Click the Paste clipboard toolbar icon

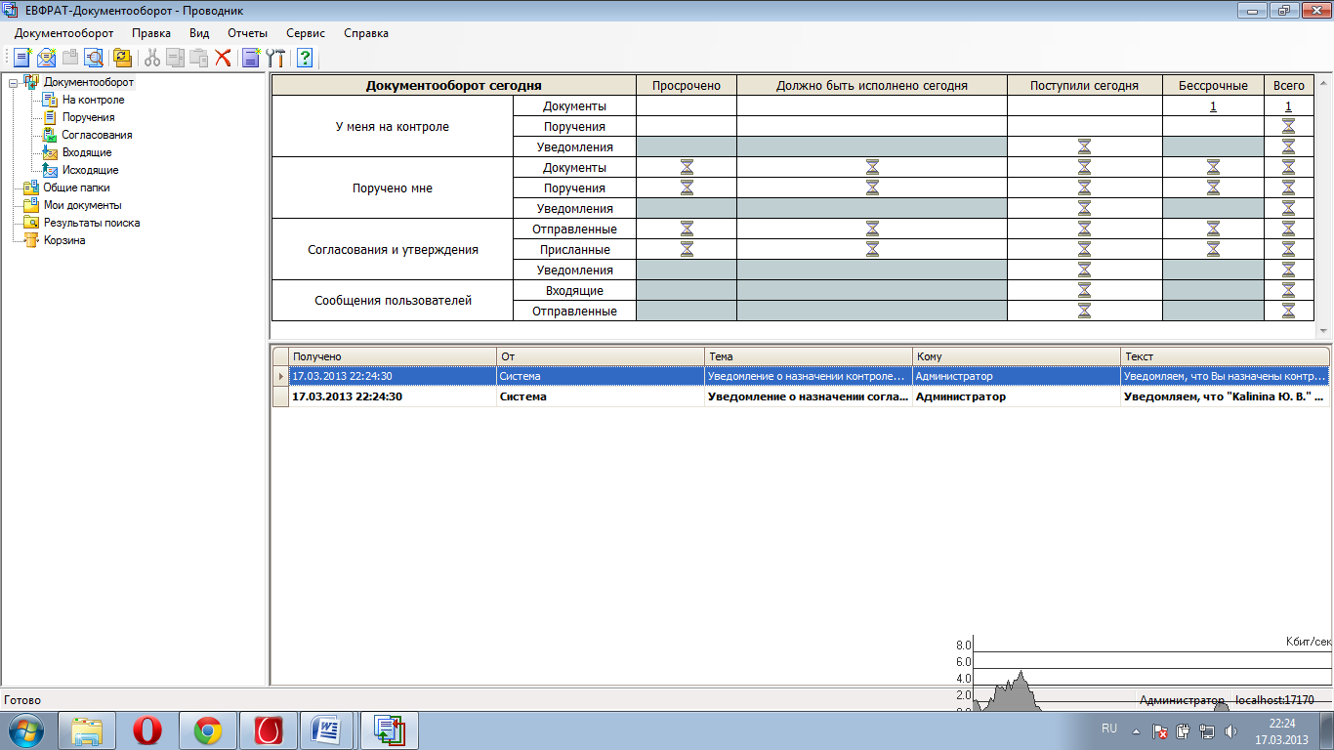pyautogui.click(x=199, y=58)
